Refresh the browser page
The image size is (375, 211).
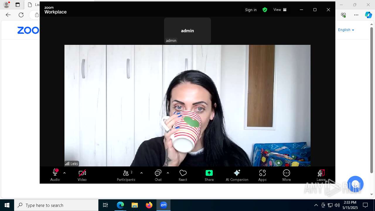tap(21, 15)
